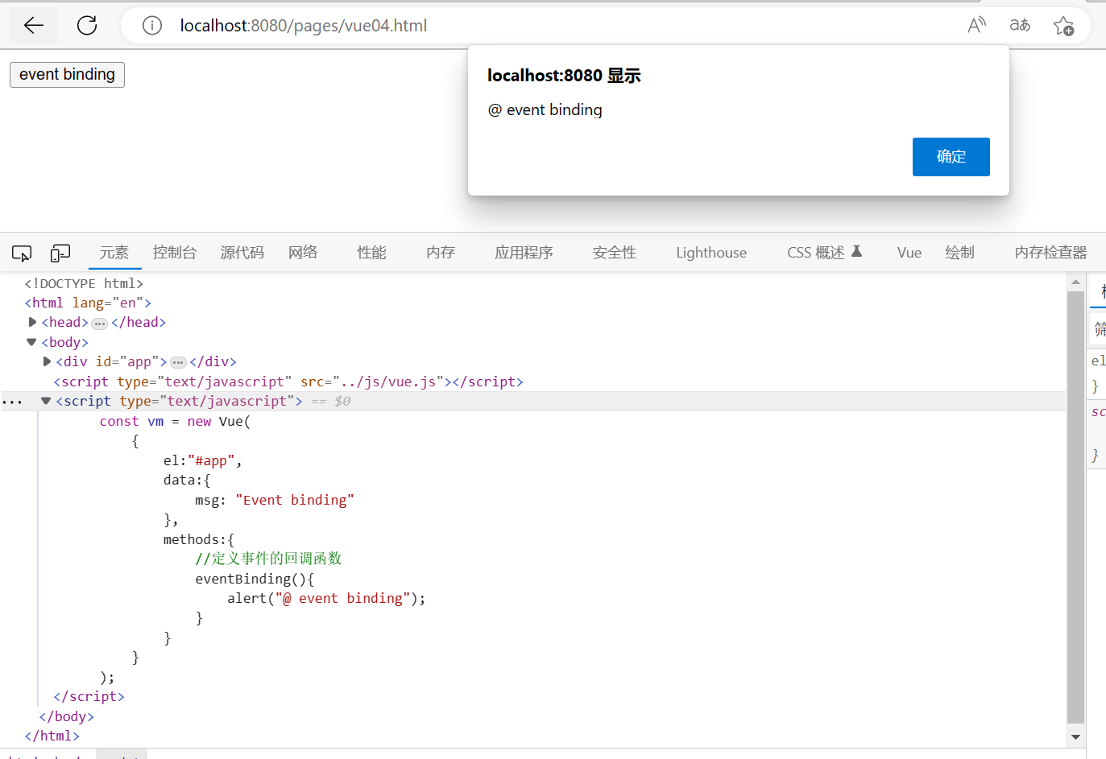Open the 内存检查器 tab

pos(1051,253)
